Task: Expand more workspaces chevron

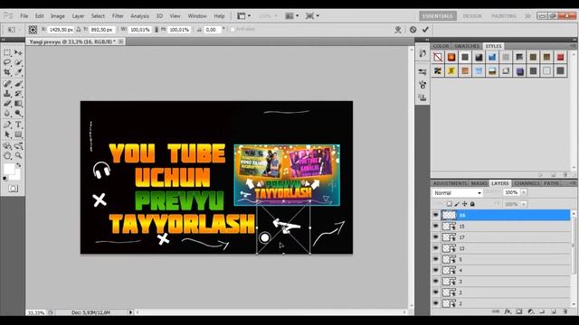Action: coord(528,16)
